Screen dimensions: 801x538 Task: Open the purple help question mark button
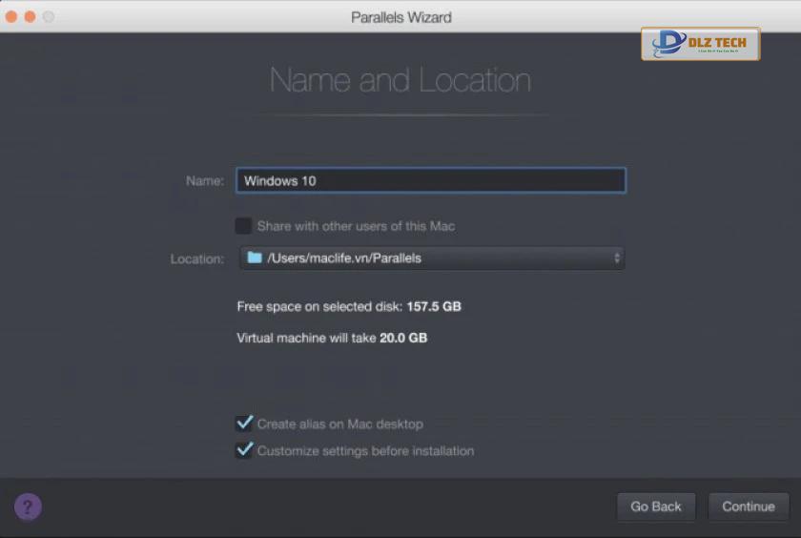tap(28, 507)
